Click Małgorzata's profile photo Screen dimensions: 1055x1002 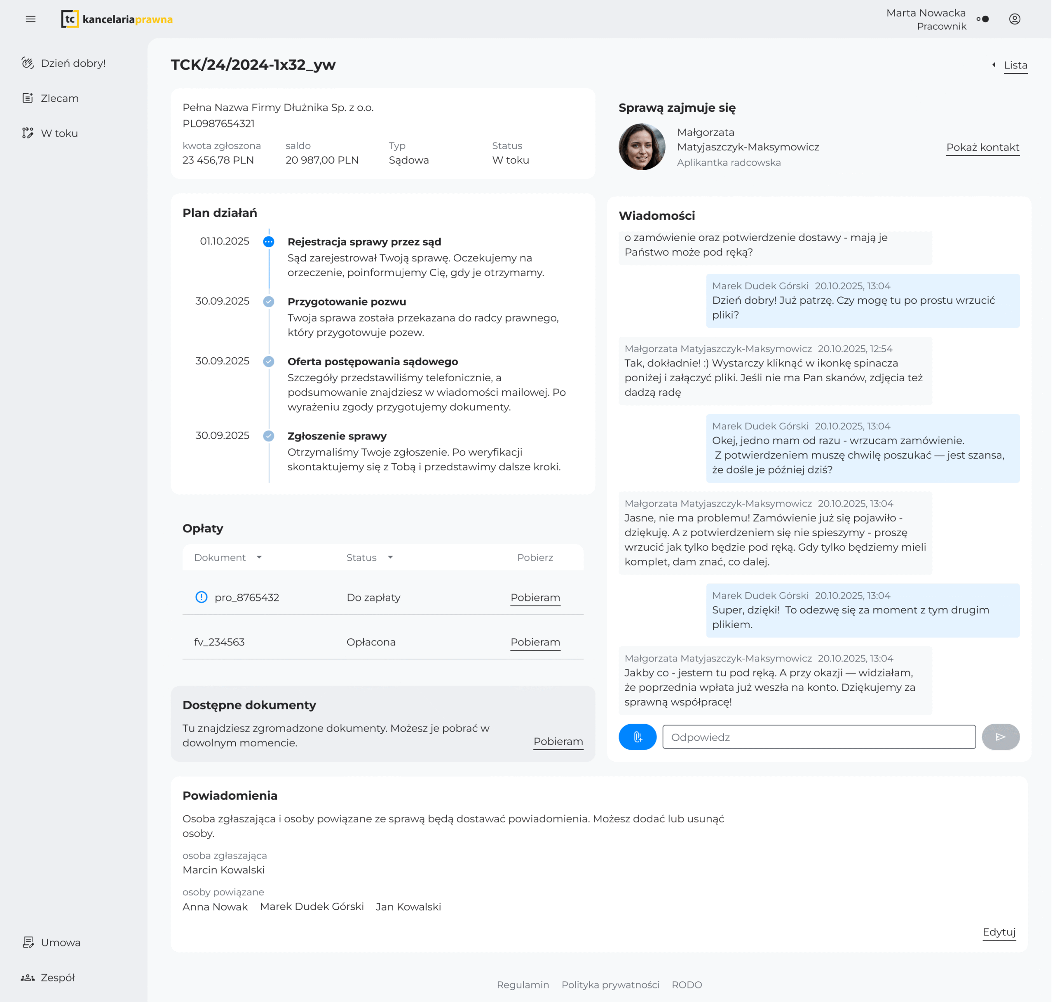point(642,147)
